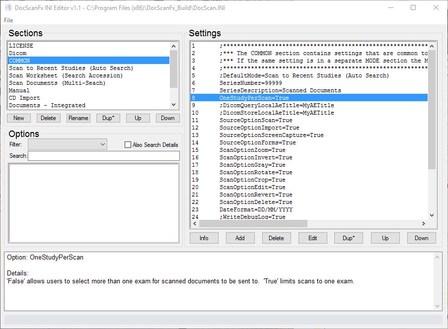
Task: Click the Sections vertical scrollbar thumb
Action: (173, 69)
